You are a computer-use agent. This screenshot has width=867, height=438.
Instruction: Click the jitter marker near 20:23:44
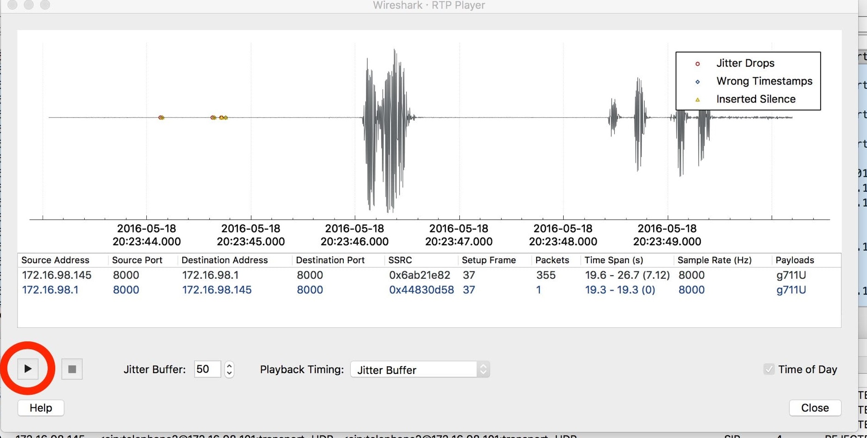click(x=161, y=118)
